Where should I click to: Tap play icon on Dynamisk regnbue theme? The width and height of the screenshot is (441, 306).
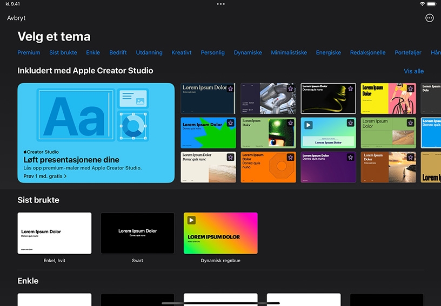[191, 220]
